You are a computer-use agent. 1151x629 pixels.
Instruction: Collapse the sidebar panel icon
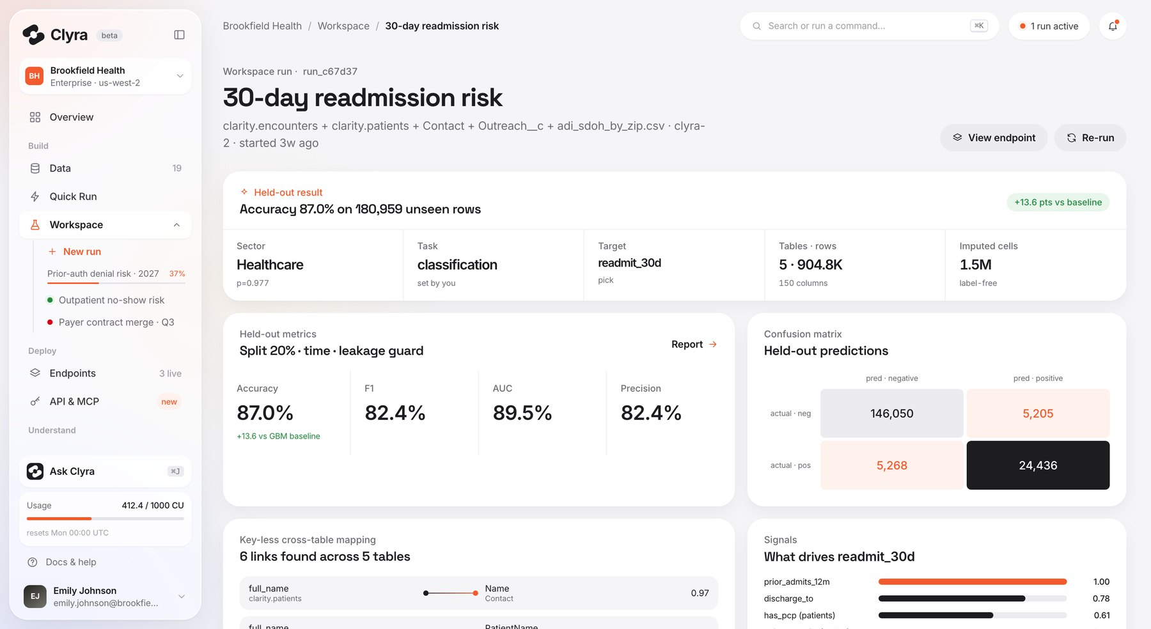[x=179, y=35]
